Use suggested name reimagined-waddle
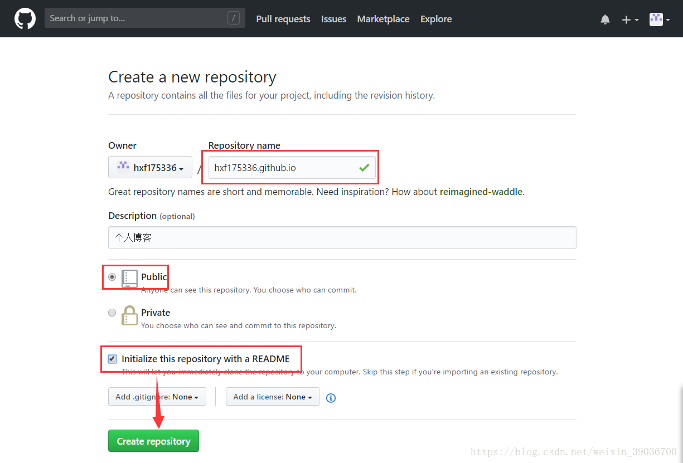Viewport: 683px width, 463px height. point(481,192)
